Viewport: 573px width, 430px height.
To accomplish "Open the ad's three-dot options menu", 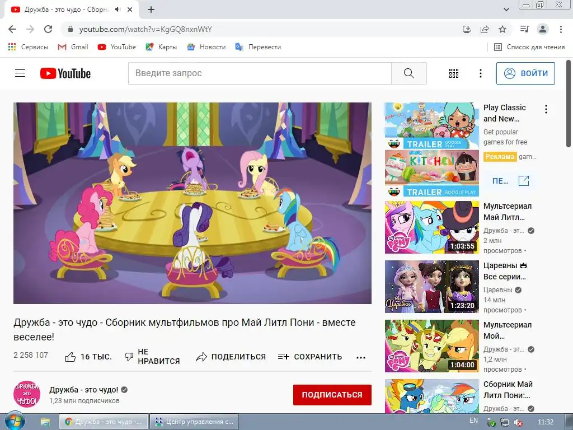I will (546, 109).
